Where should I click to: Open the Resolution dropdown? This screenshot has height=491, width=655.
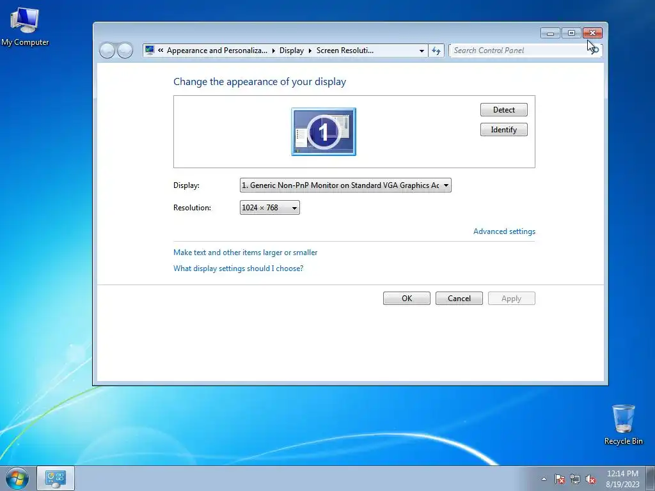[x=270, y=208]
